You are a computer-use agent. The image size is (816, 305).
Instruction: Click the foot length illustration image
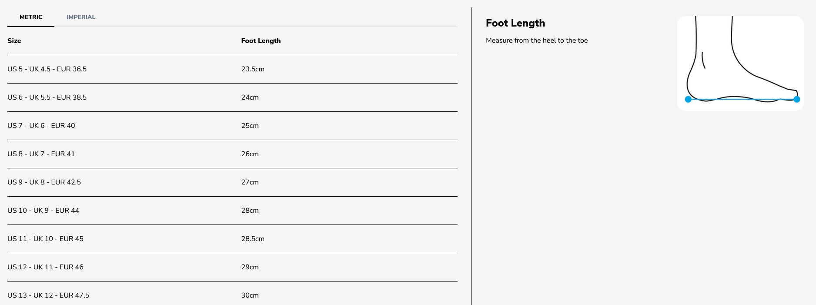coord(740,64)
